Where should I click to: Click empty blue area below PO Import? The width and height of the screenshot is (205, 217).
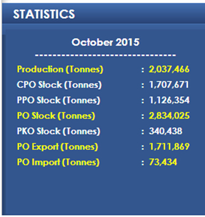pyautogui.click(x=104, y=190)
